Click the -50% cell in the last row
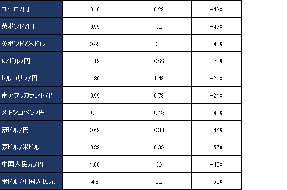Viewport: 287px width, 190px height. tap(216, 182)
